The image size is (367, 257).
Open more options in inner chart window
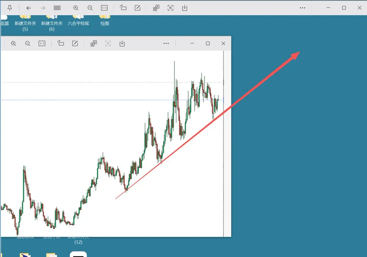coord(166,43)
